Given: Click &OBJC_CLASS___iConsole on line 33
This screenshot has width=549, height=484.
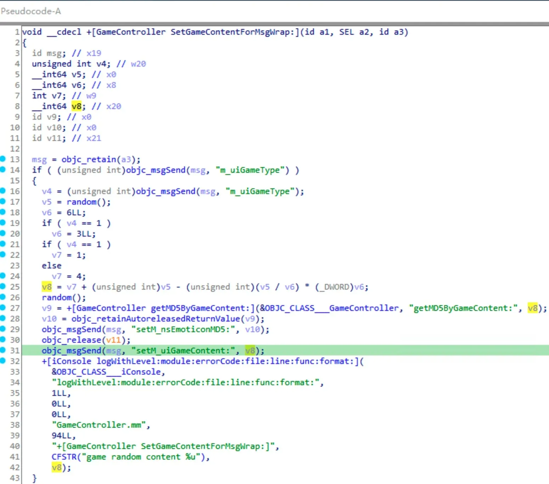Looking at the screenshot, I should coord(106,372).
